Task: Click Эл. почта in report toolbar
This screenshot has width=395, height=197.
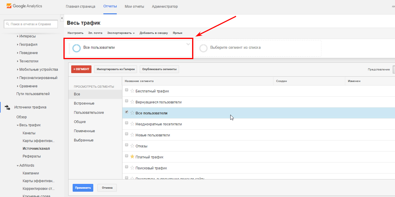Action: point(95,33)
